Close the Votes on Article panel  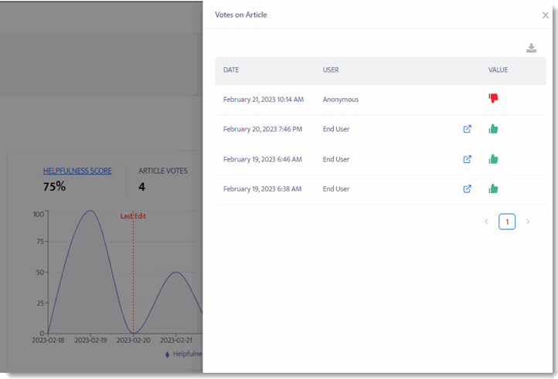[x=545, y=15]
